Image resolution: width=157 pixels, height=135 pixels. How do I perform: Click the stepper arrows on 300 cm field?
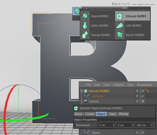point(151,125)
